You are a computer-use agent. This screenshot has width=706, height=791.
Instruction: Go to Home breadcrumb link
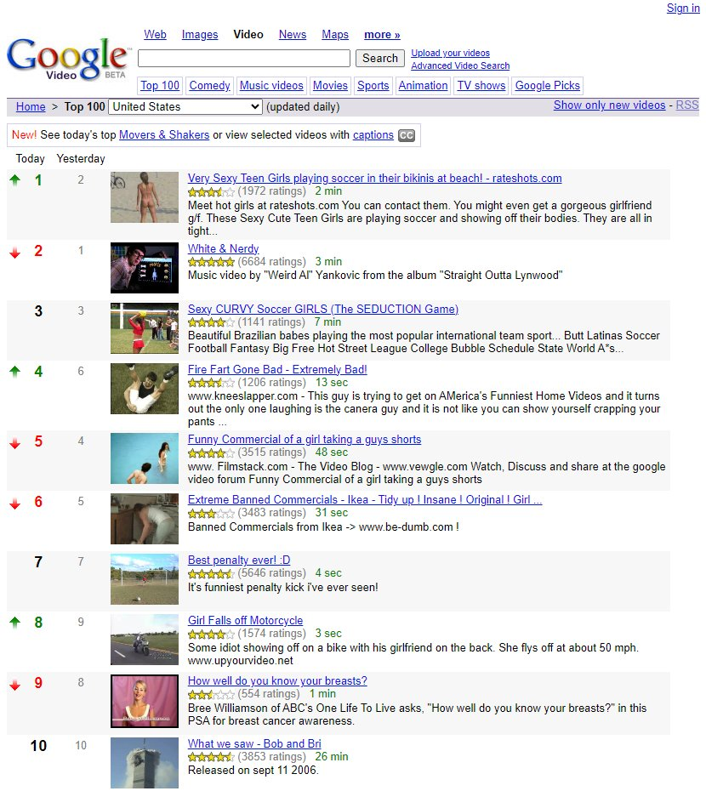click(31, 106)
